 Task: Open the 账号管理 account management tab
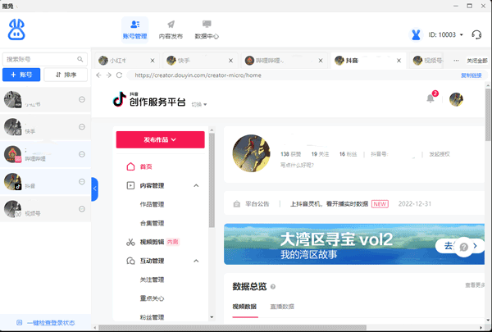click(x=135, y=30)
